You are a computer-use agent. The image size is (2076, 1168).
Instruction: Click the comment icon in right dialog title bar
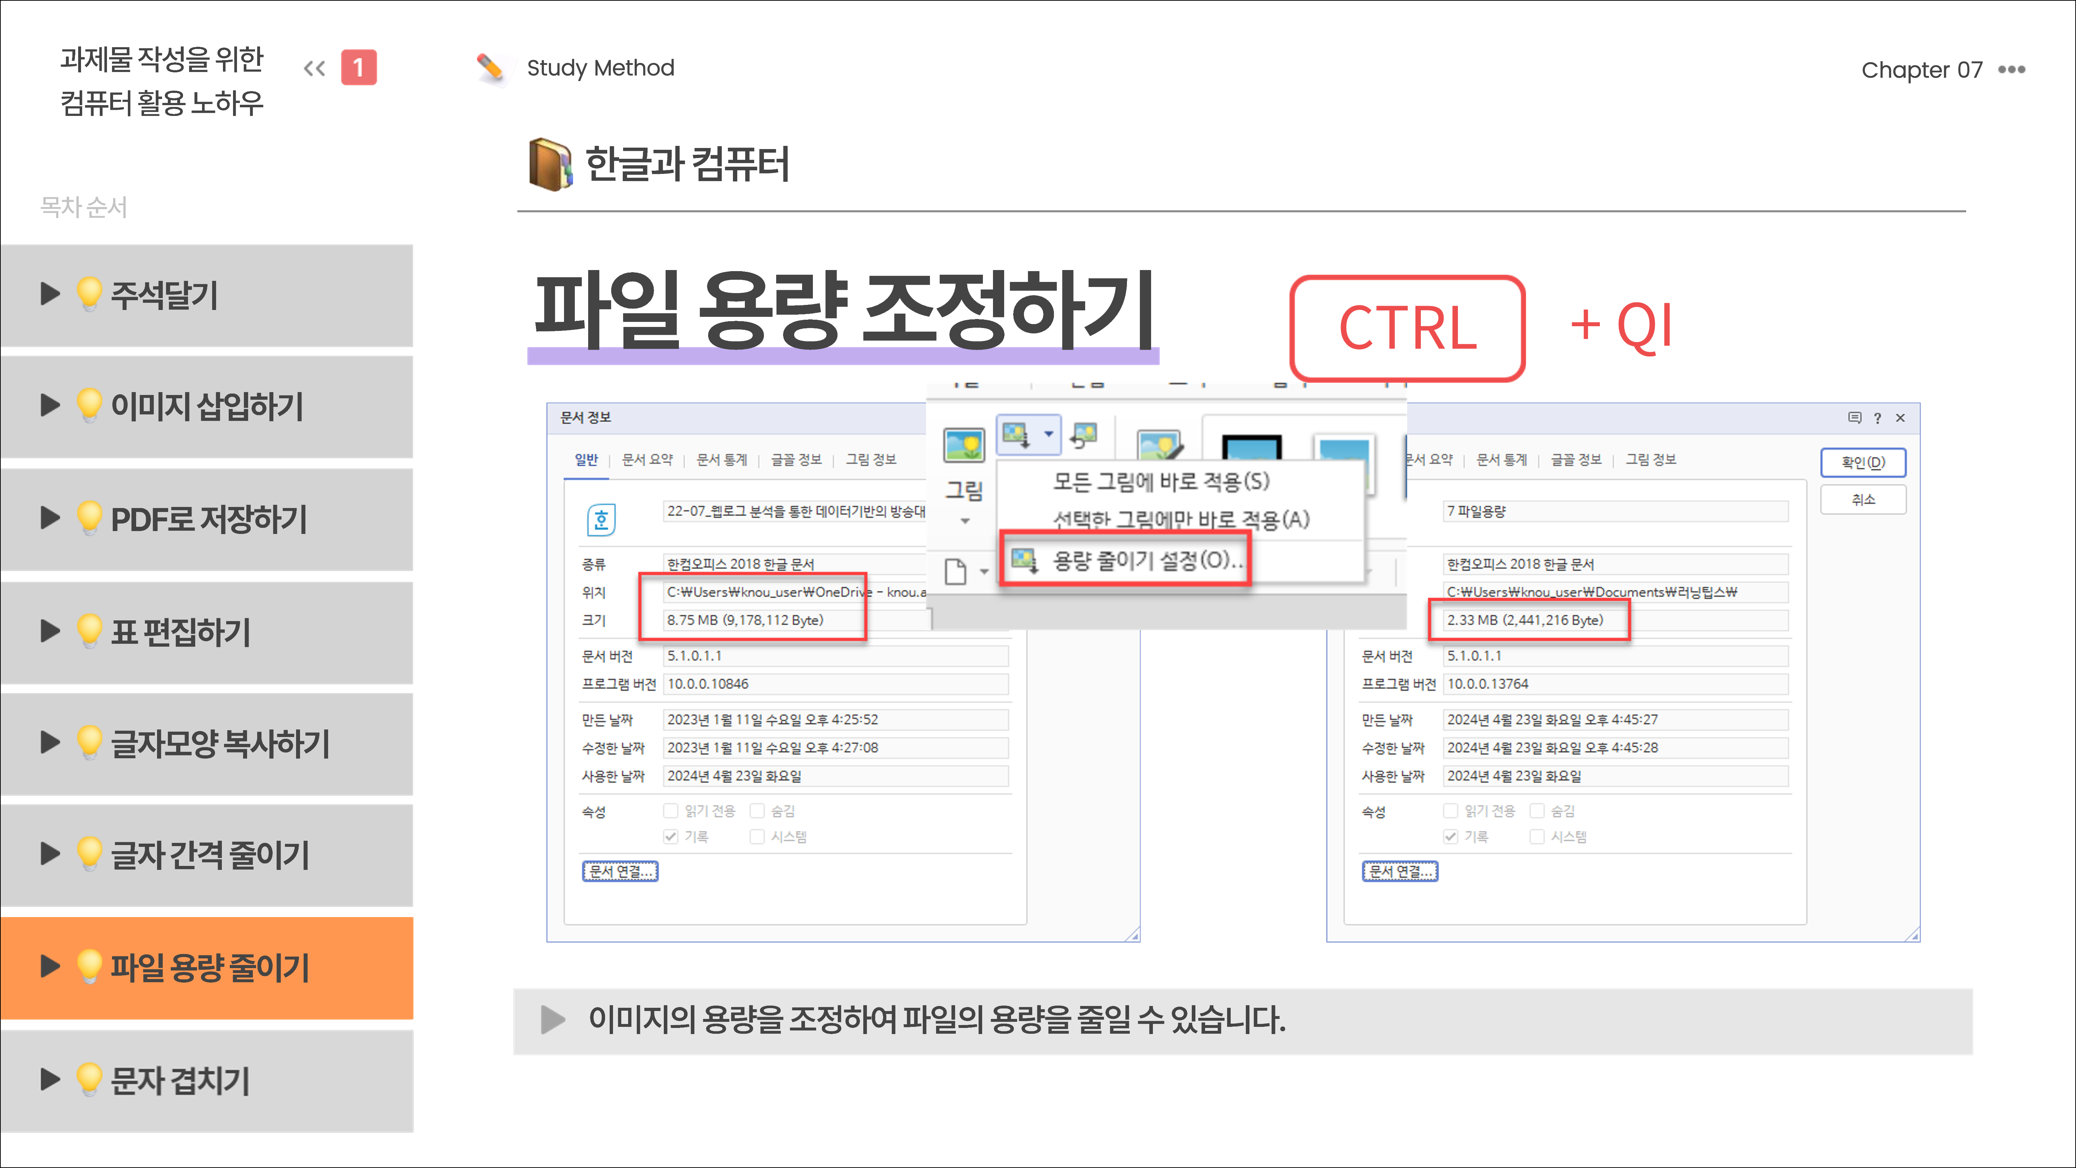[1854, 417]
